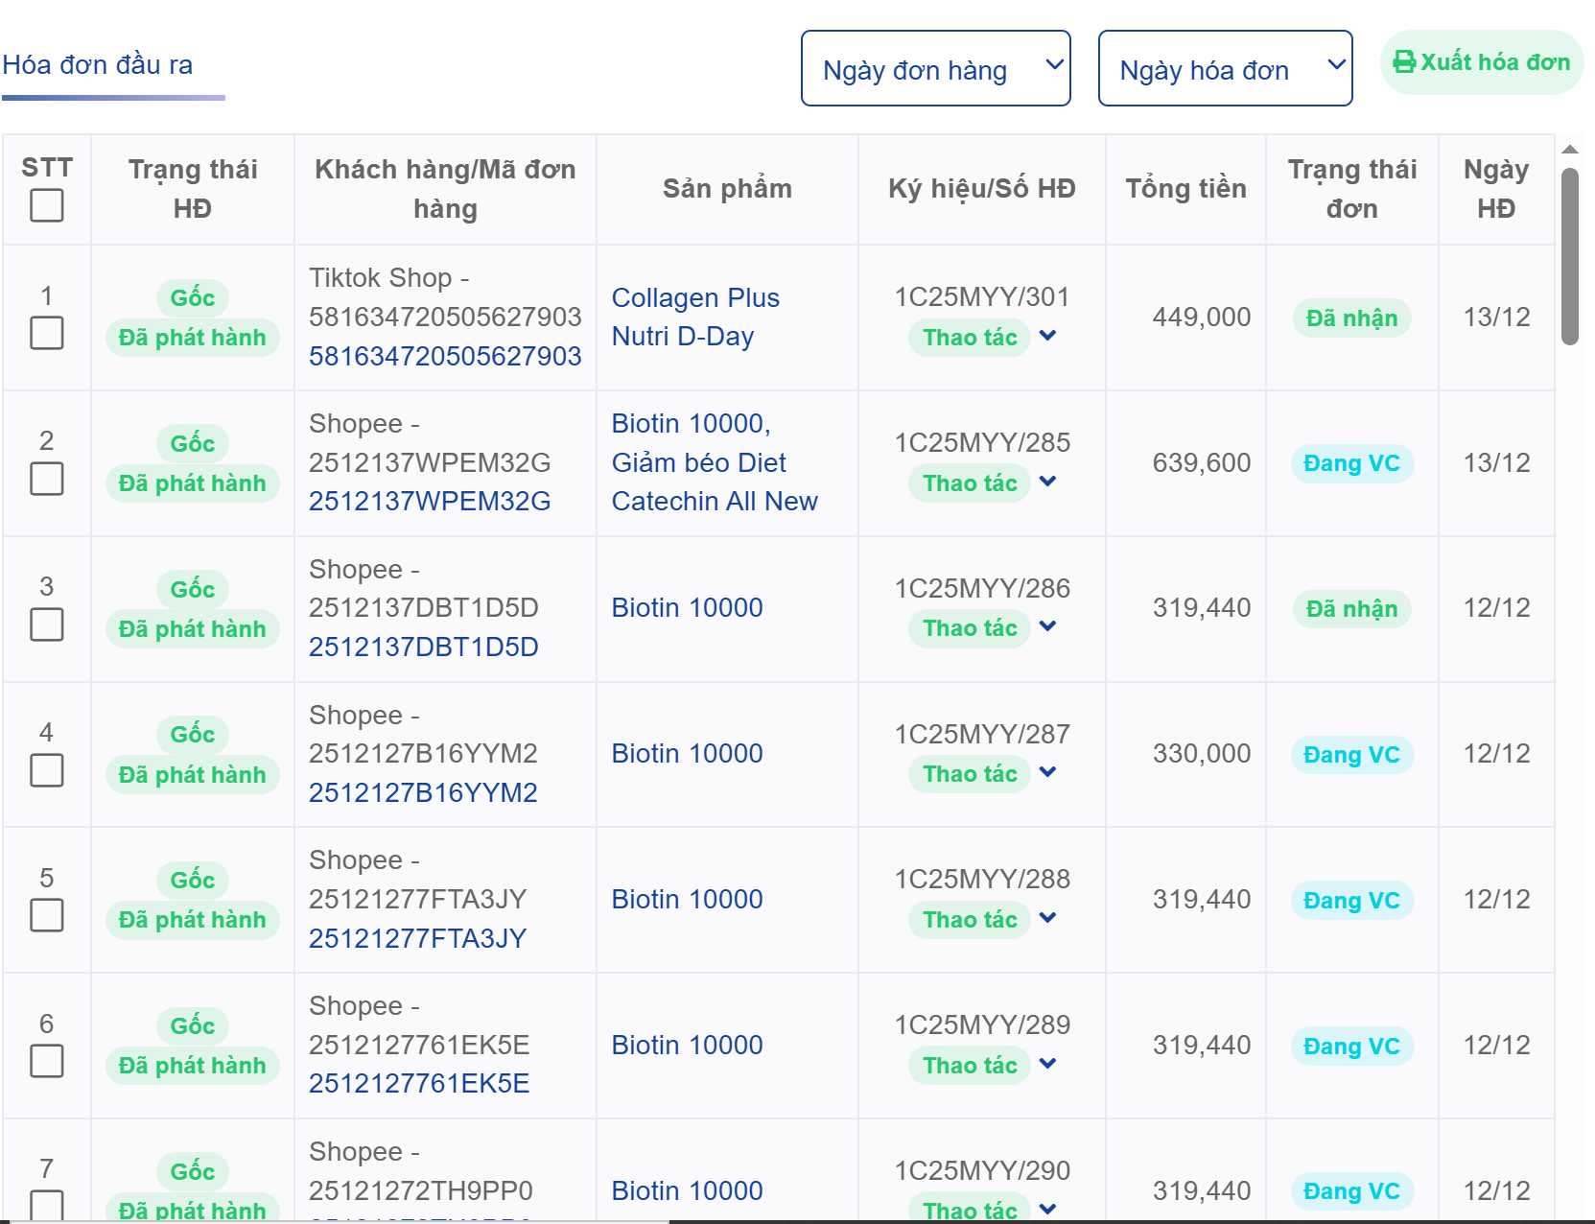1595x1224 pixels.
Task: Switch to the Hóa đơn đầu ra tab
Action: [x=99, y=64]
